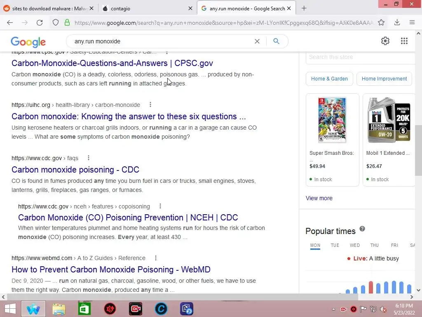422x317 pixels.
Task: Open File Explorer from the taskbar
Action: pos(59,309)
